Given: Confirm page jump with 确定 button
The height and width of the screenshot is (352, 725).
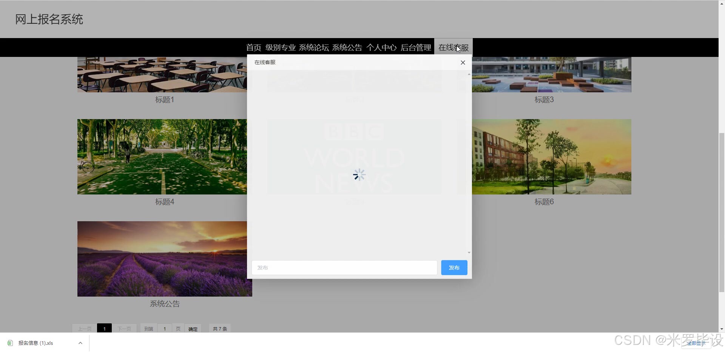Looking at the screenshot, I should point(193,329).
